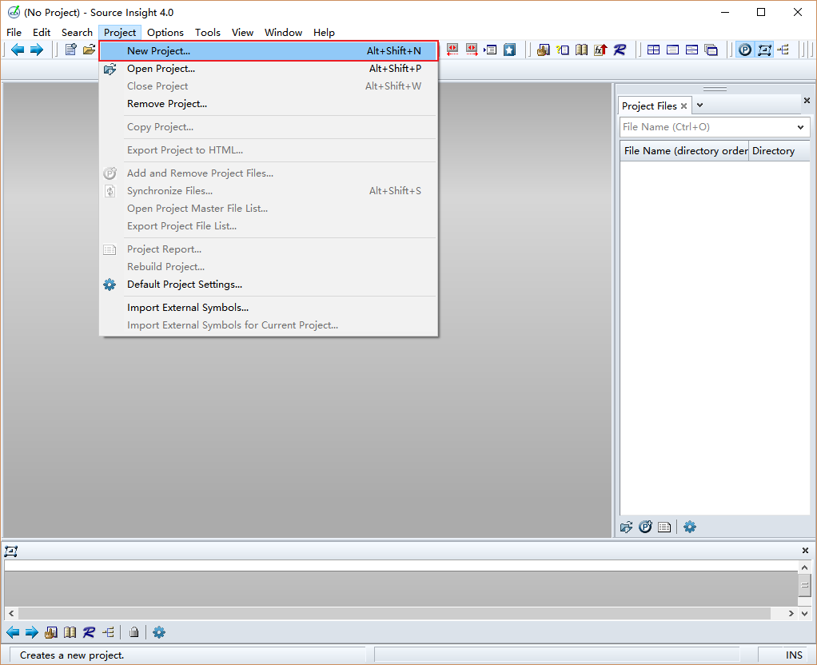817x665 pixels.
Task: Click the Search Forward icon with right red arrow
Action: [472, 50]
